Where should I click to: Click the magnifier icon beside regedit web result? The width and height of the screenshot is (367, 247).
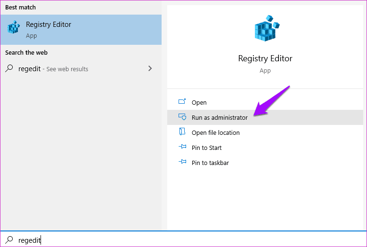9,68
